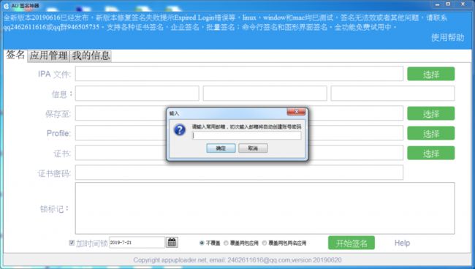Click the first 信息 input field
Viewport: 475px width, 269px height.
pyautogui.click(x=137, y=94)
